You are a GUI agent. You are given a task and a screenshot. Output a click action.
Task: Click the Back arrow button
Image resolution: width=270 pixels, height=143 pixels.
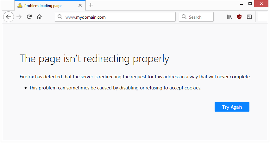click(9, 17)
